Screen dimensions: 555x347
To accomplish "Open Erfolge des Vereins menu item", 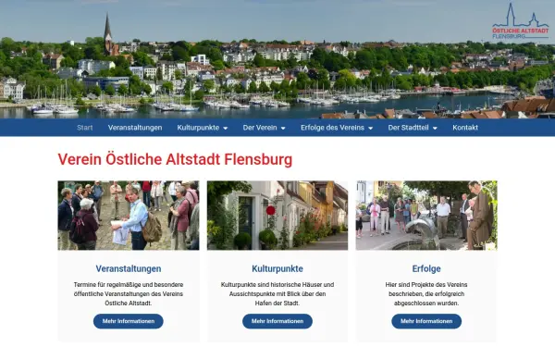I will point(332,128).
